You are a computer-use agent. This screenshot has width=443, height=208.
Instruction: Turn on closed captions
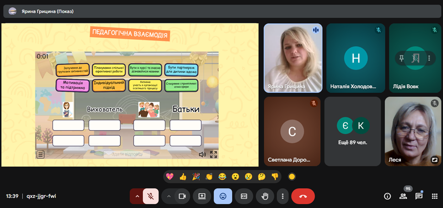244,196
